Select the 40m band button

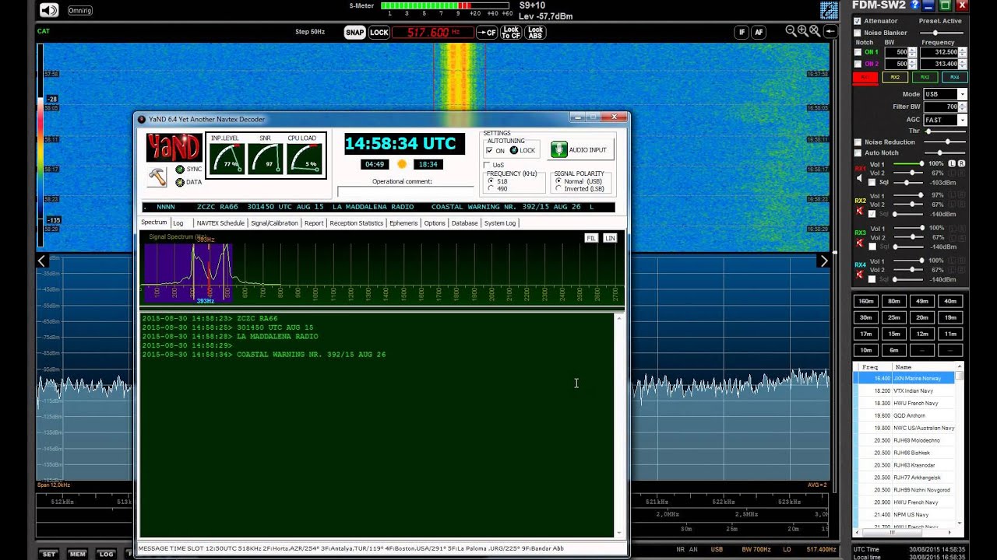[950, 301]
